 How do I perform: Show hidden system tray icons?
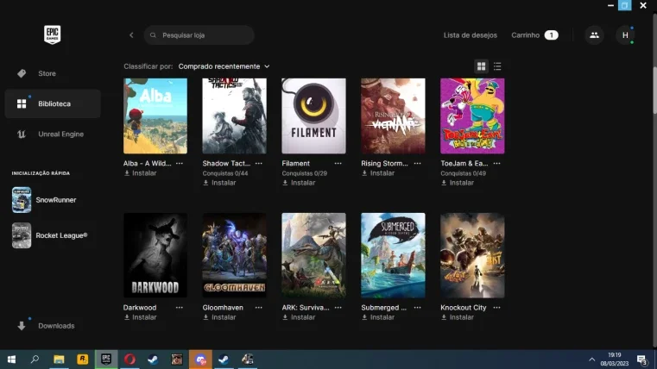(x=591, y=360)
